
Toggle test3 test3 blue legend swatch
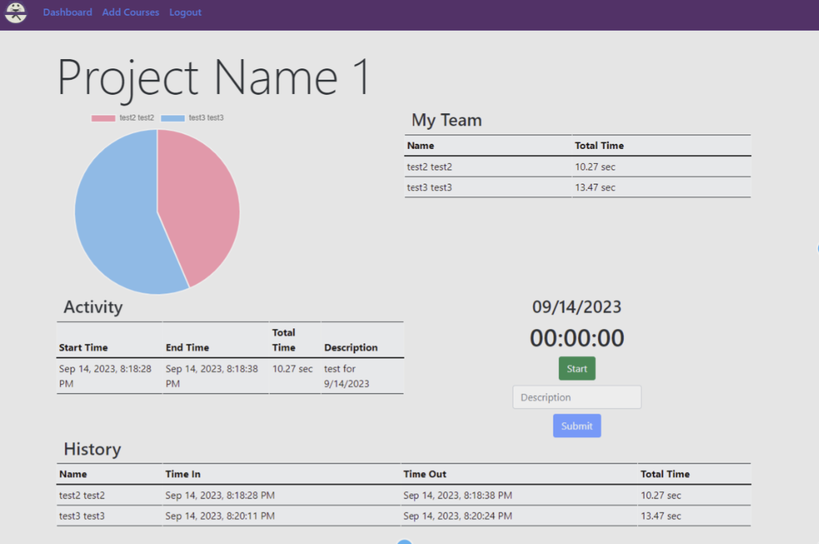point(172,118)
